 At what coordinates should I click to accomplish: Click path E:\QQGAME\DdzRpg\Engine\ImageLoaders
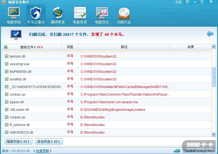pos(113,110)
